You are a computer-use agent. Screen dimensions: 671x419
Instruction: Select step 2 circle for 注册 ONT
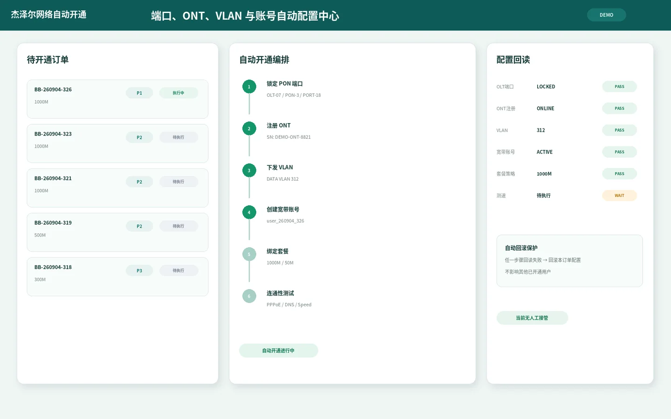tap(249, 128)
